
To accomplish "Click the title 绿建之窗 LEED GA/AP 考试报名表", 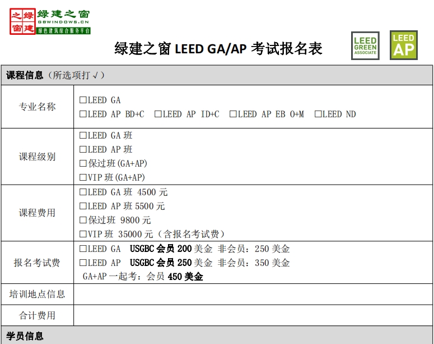I will [x=218, y=49].
